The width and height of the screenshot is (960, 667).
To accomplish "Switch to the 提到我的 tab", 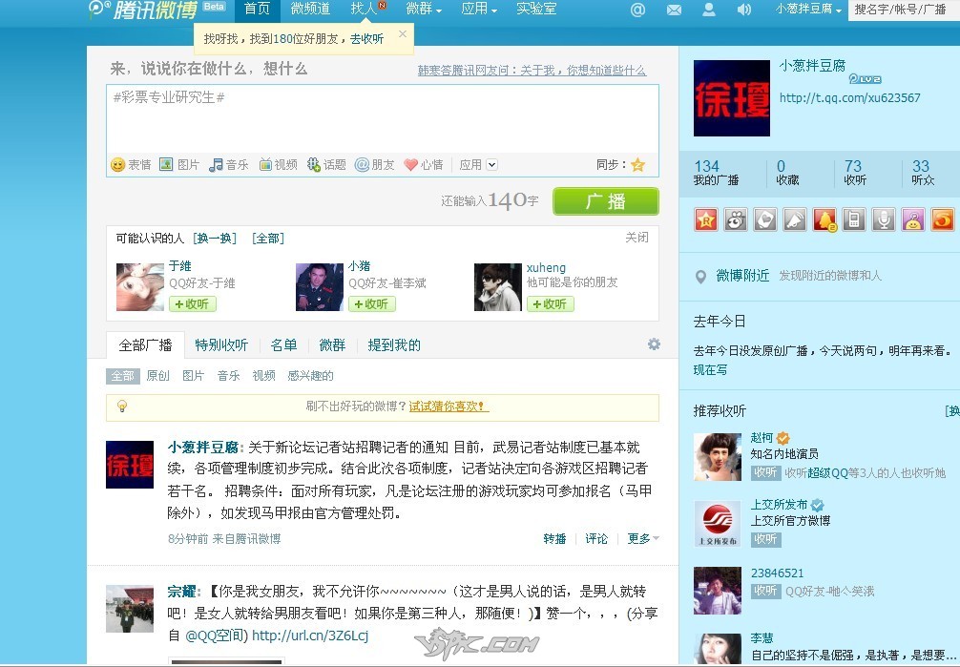I will point(394,344).
